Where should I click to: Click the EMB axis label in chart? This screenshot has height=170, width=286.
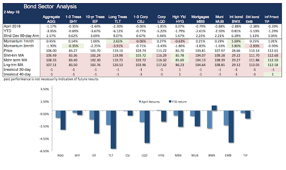click(x=228, y=155)
